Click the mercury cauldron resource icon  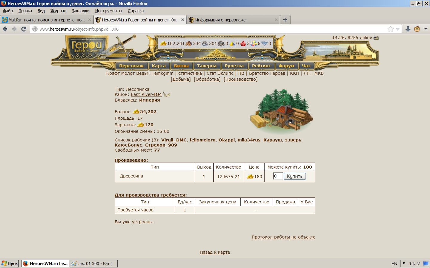pyautogui.click(x=221, y=43)
